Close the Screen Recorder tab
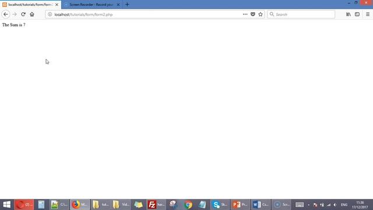This screenshot has height=210, width=373. point(118,5)
